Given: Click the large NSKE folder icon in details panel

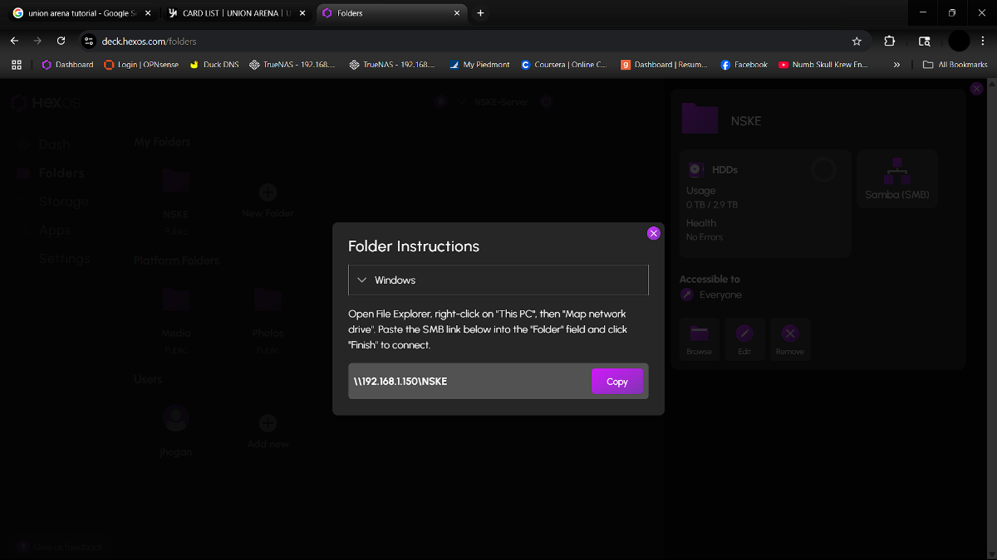Looking at the screenshot, I should (x=700, y=119).
